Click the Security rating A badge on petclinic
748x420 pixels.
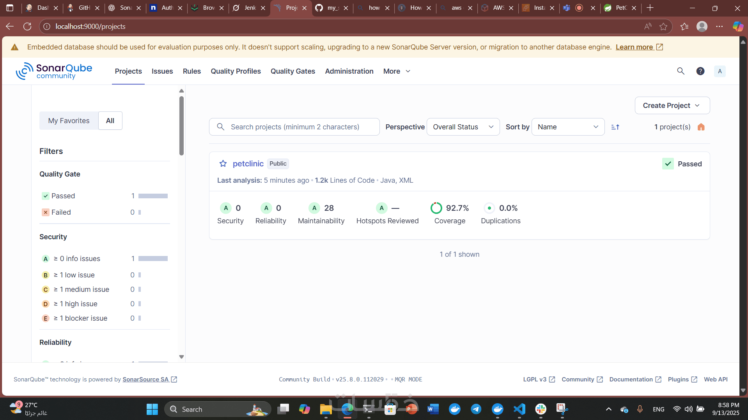[x=226, y=208]
